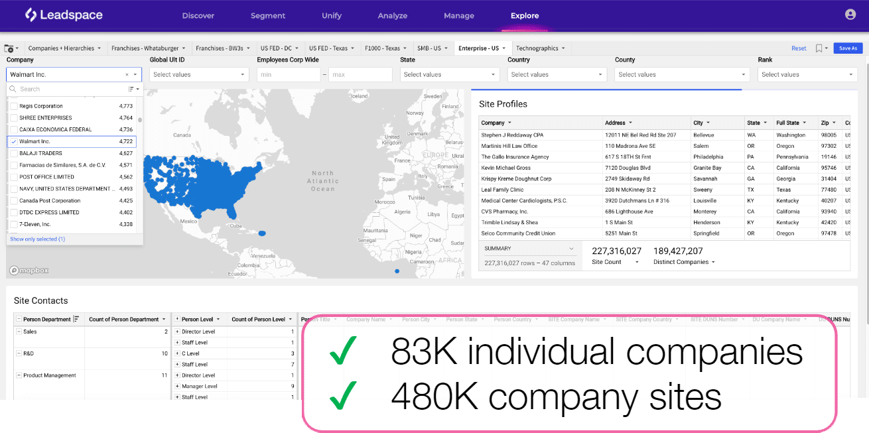The height and width of the screenshot is (433, 869).
Task: Open the State filter dropdown
Action: click(450, 75)
